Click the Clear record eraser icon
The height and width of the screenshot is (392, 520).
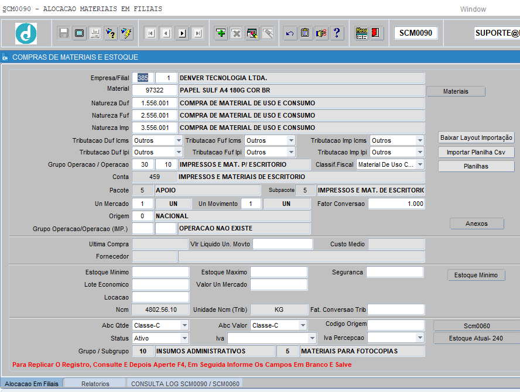point(252,33)
